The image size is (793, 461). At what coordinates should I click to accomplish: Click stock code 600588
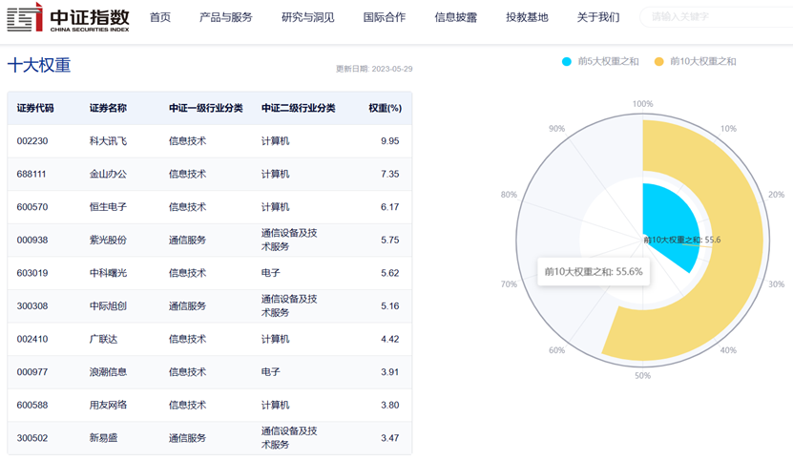(32, 405)
